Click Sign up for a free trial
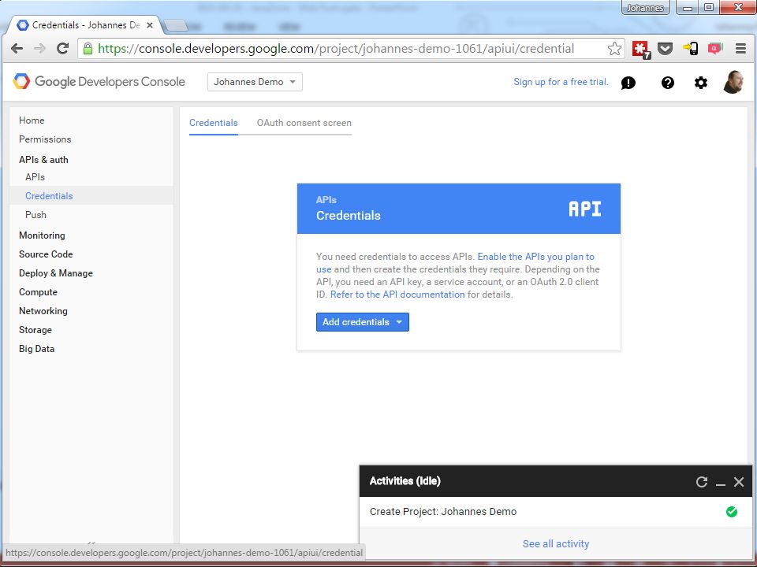Image resolution: width=757 pixels, height=567 pixels. tap(561, 82)
